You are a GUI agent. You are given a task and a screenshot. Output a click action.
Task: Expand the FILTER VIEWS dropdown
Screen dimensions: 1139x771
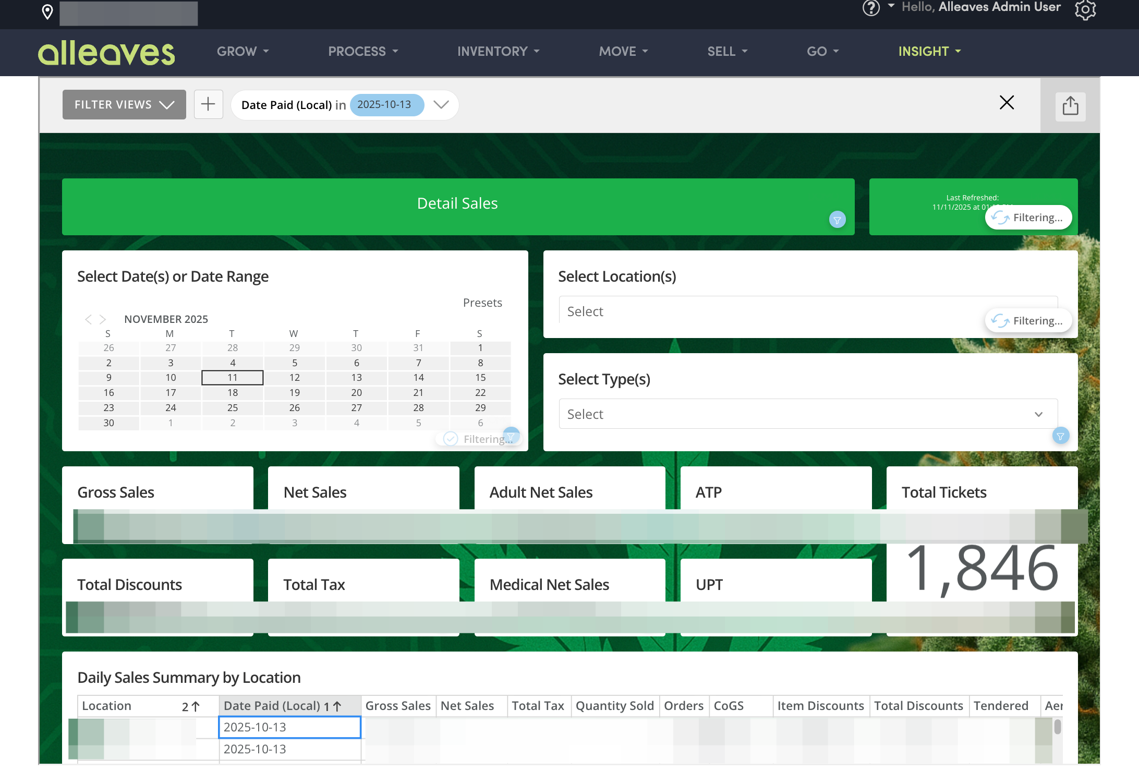(x=124, y=104)
